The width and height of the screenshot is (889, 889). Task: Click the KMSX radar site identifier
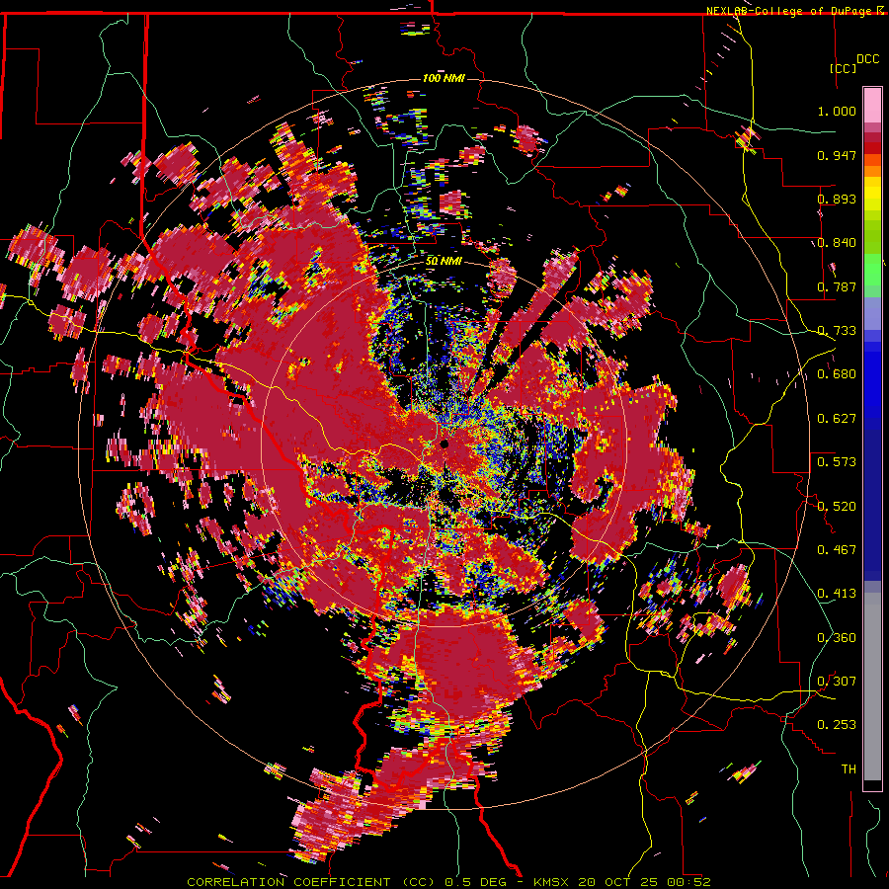tap(552, 882)
